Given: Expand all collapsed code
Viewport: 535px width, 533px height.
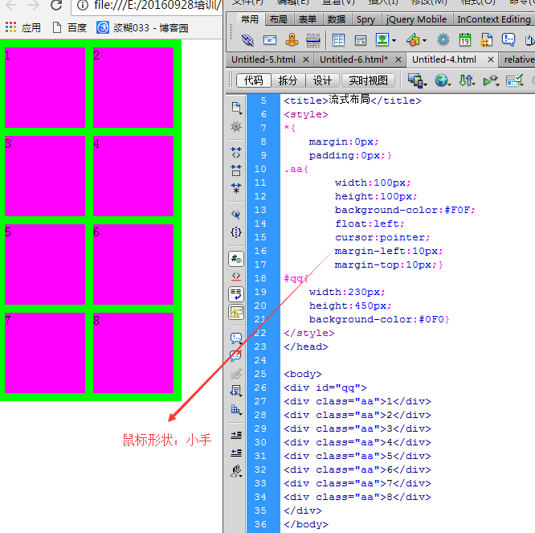Looking at the screenshot, I should pyautogui.click(x=235, y=188).
